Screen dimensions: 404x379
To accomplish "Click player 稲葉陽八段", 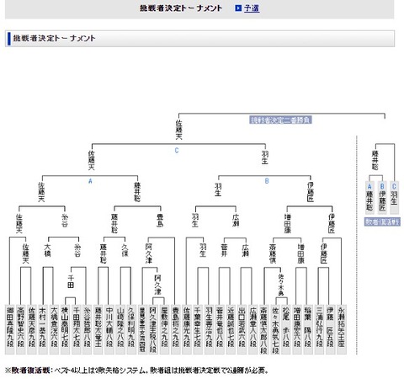I will click(308, 329).
